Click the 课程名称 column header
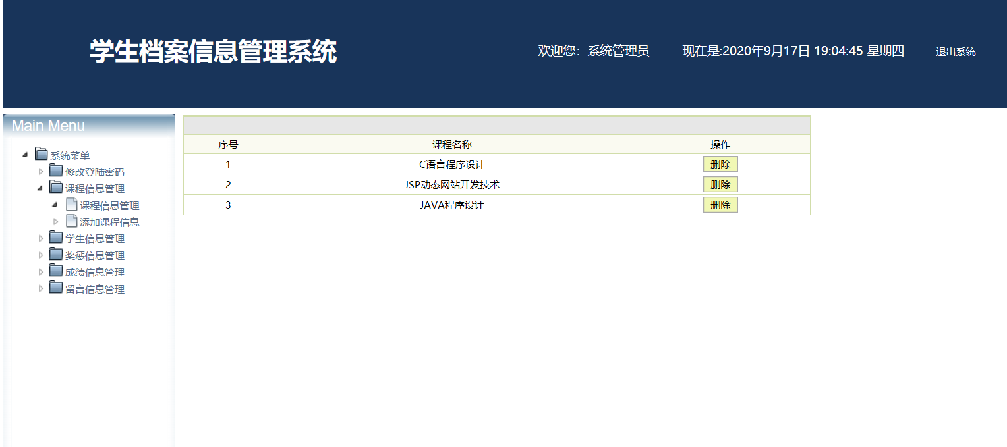The image size is (1007, 447). coord(452,144)
